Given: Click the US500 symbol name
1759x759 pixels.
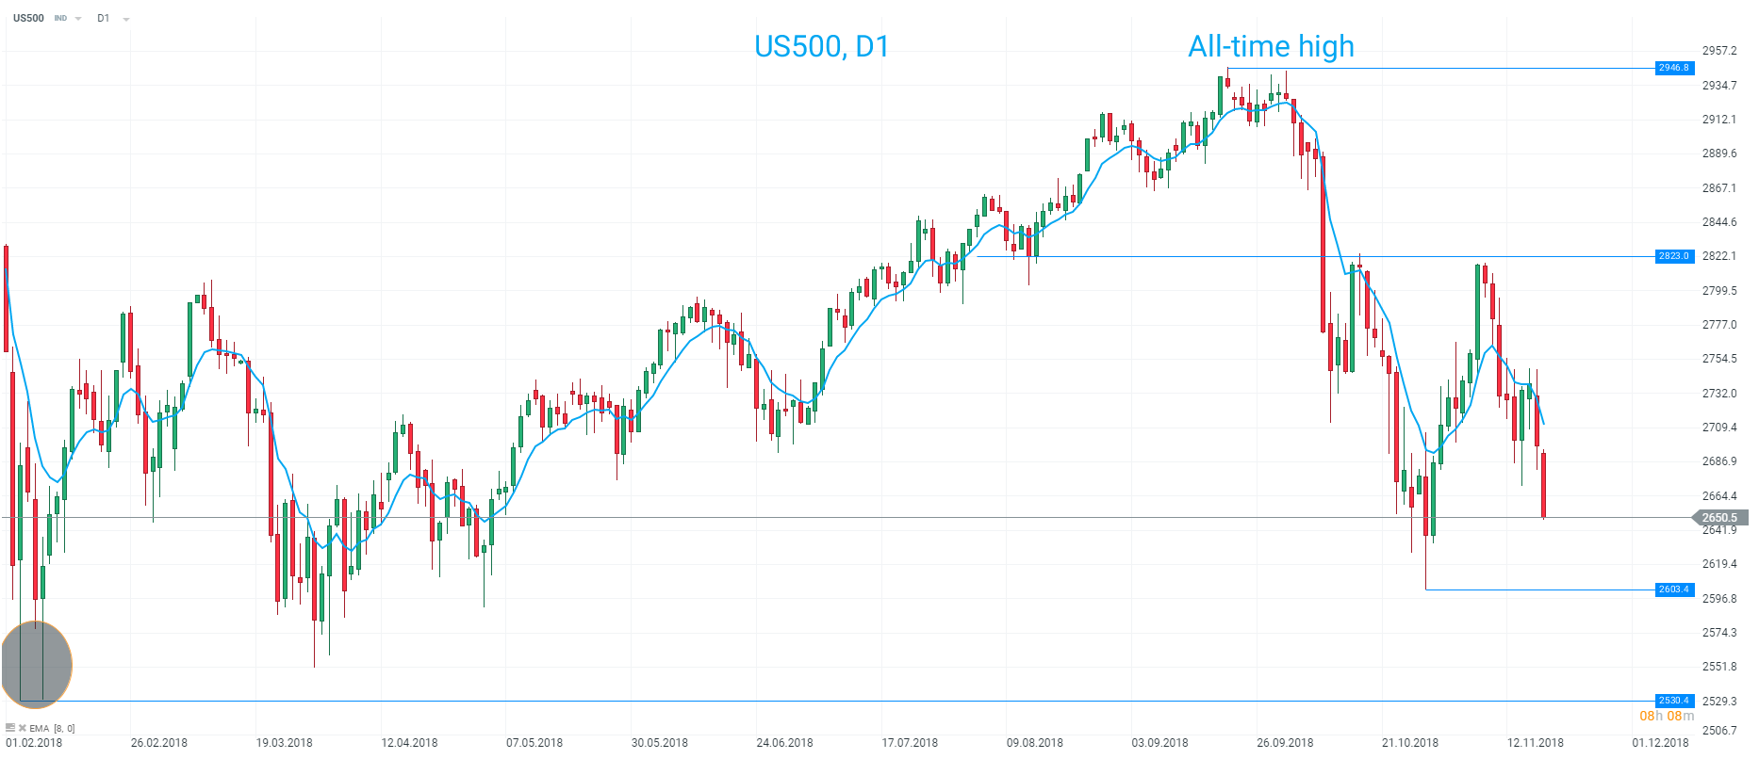Looking at the screenshot, I should coord(28,18).
